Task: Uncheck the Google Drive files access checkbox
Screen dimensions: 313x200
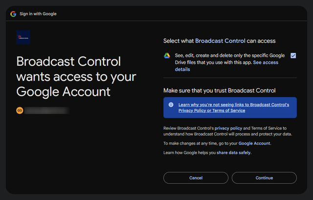Action: point(293,55)
